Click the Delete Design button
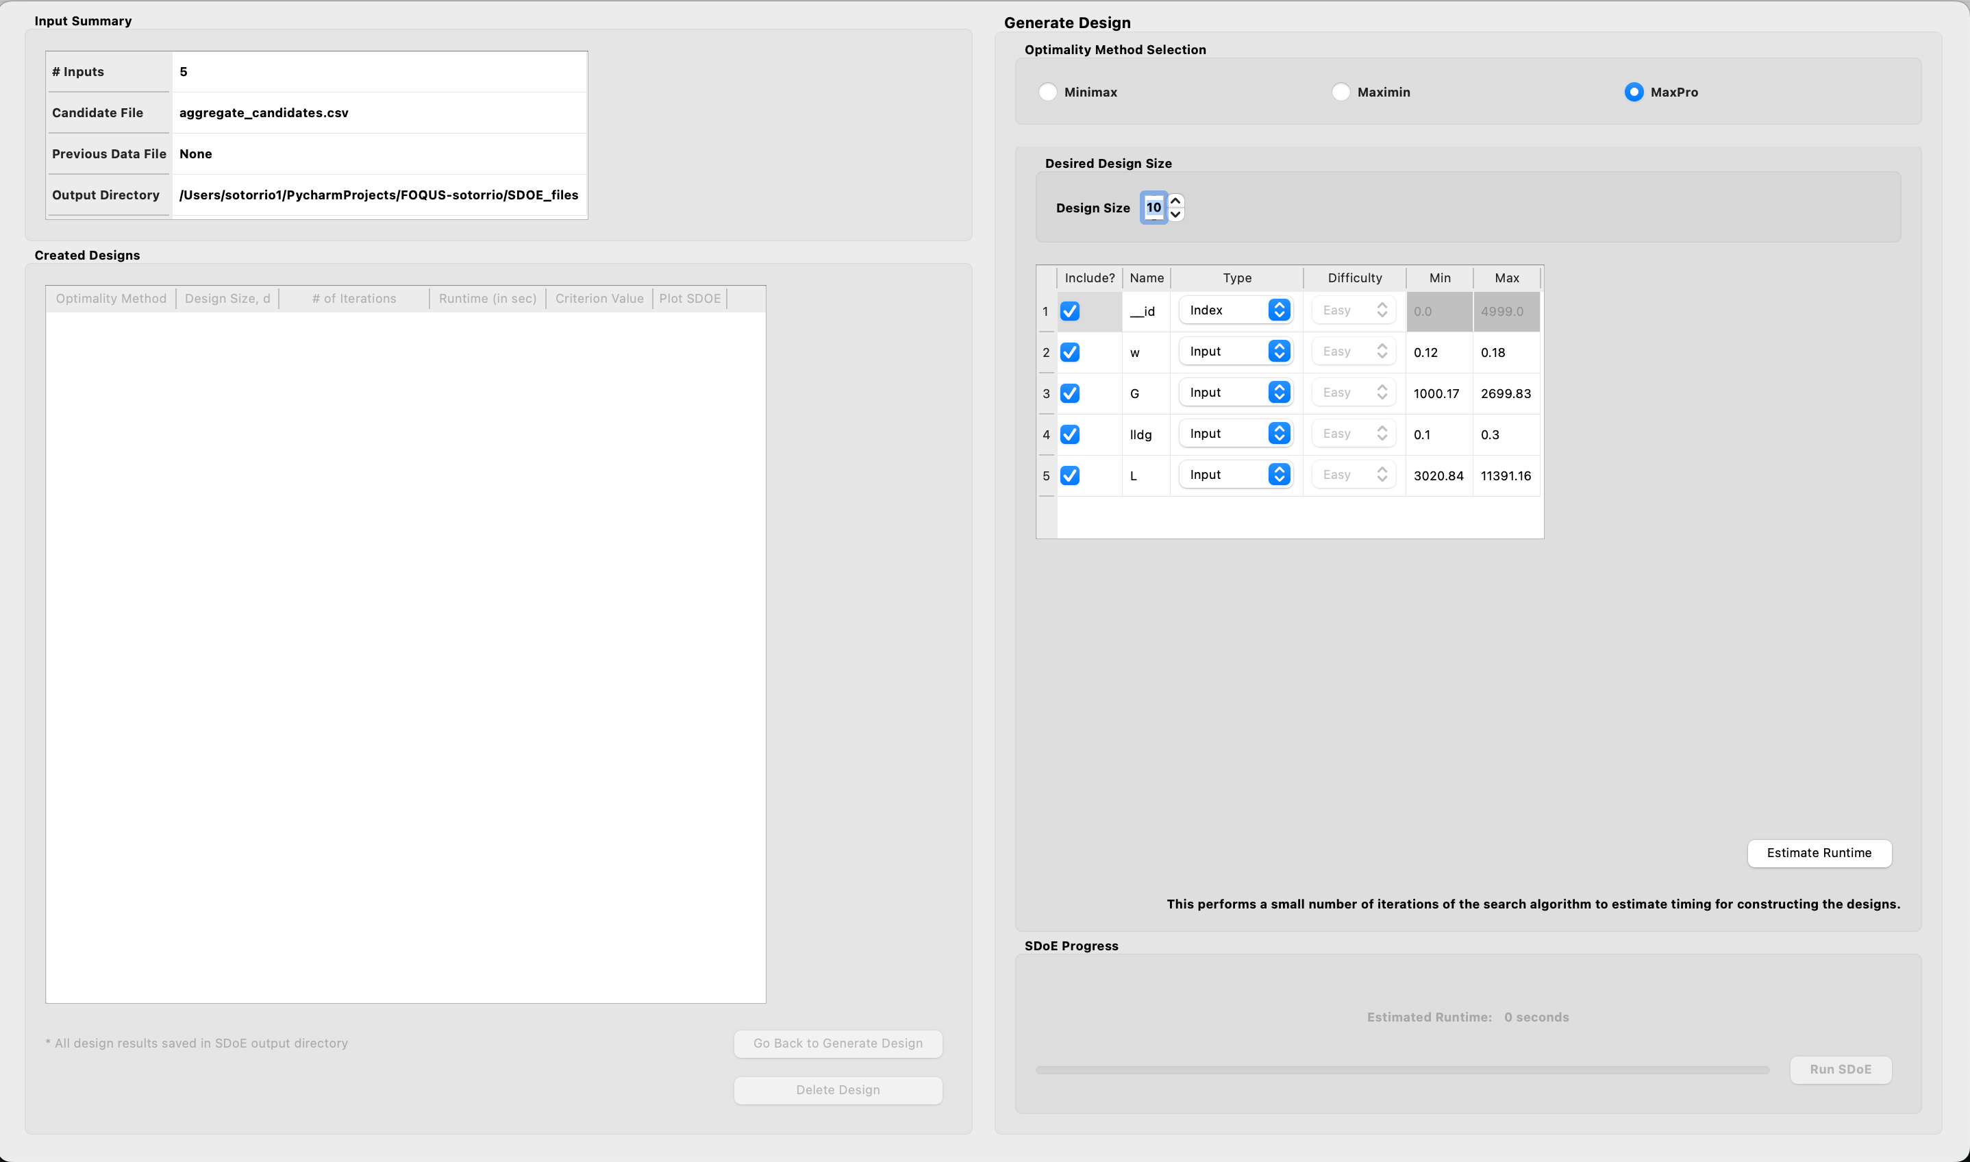This screenshot has width=1970, height=1162. 838,1091
